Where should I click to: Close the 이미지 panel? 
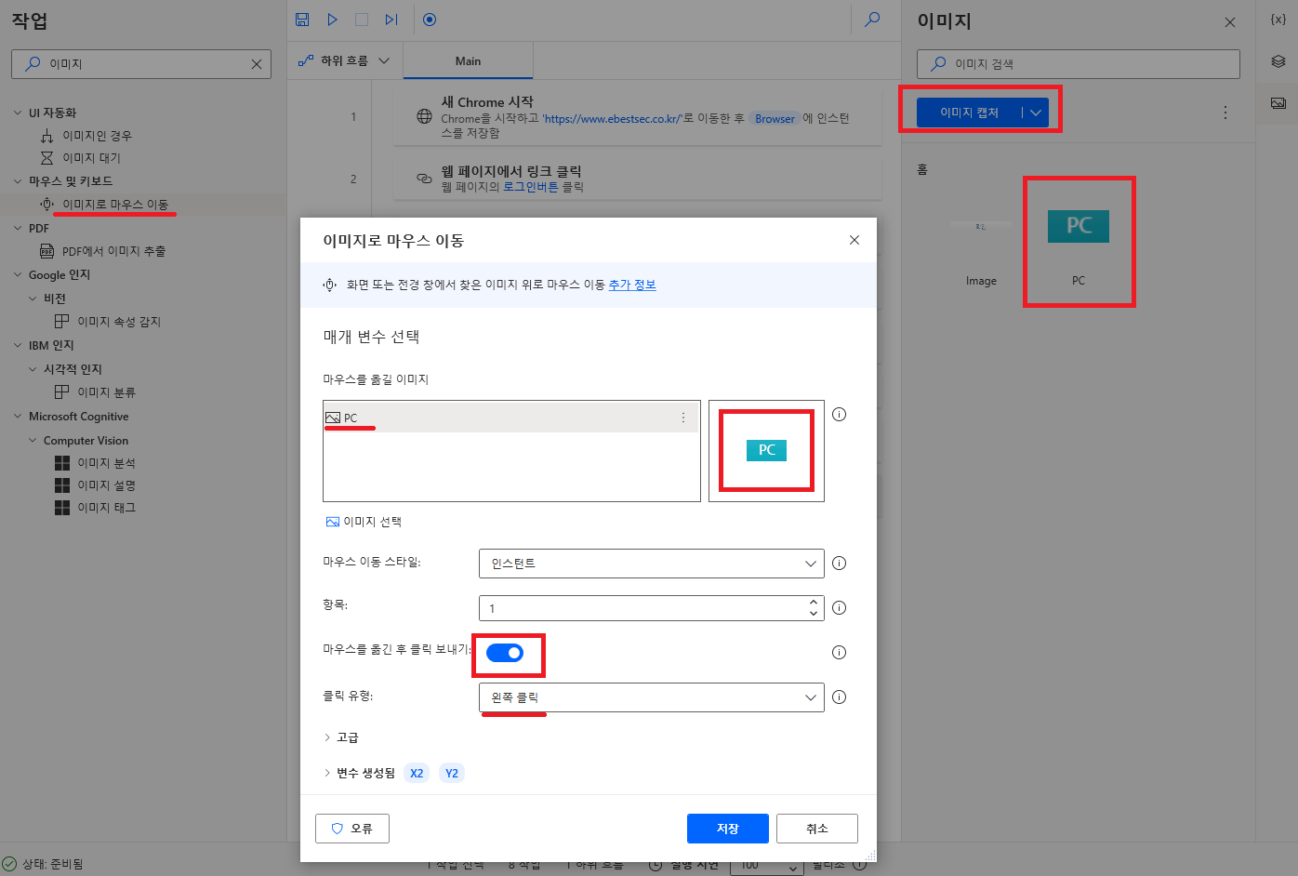pos(1230,22)
